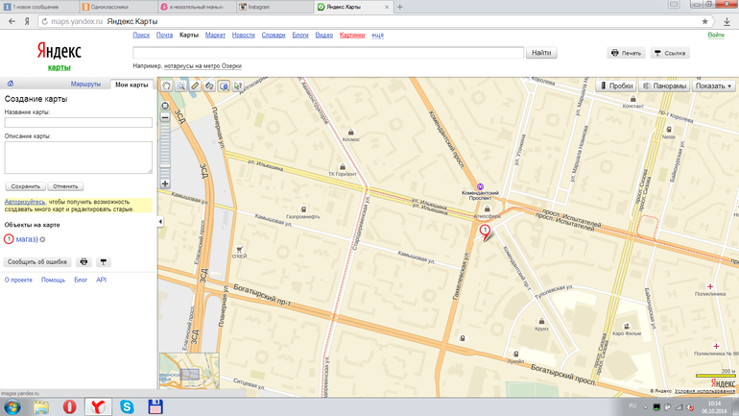This screenshot has height=416, width=739.
Task: Click the Название карты input field
Action: 78,122
